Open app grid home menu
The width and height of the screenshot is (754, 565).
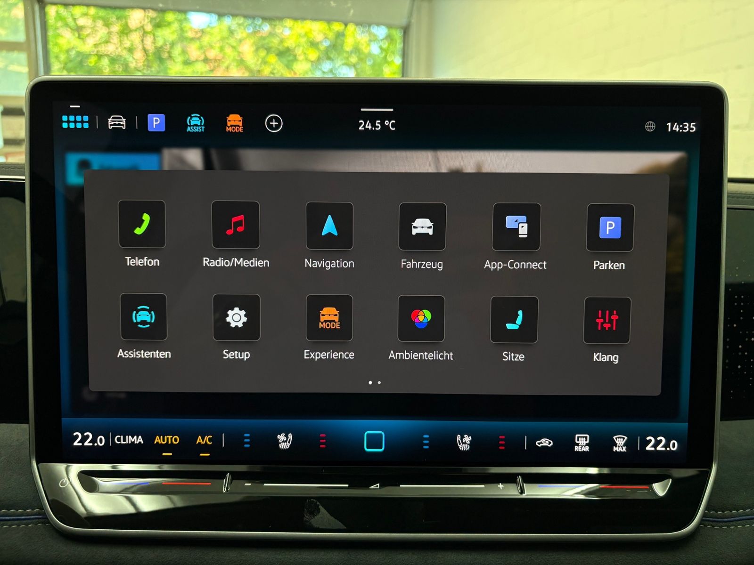click(75, 122)
